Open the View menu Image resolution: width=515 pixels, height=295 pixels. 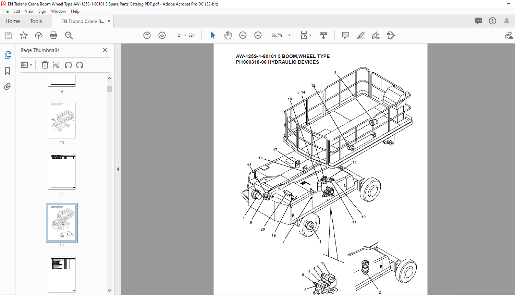[x=29, y=11]
